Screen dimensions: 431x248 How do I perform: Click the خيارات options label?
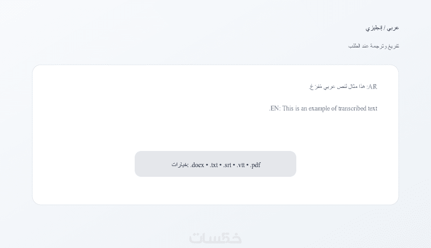click(179, 164)
